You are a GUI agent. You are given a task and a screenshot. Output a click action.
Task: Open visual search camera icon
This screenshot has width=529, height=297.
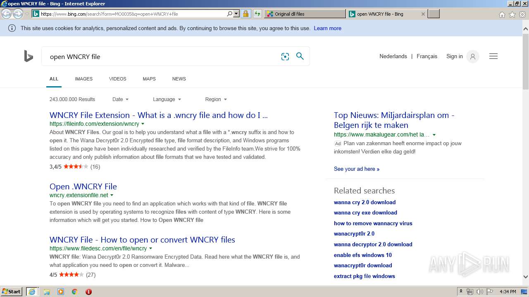tap(285, 57)
